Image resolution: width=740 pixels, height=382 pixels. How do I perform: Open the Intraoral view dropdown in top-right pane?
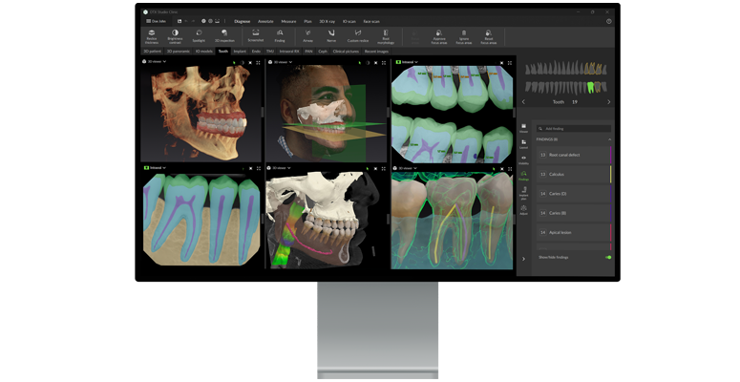[407, 62]
